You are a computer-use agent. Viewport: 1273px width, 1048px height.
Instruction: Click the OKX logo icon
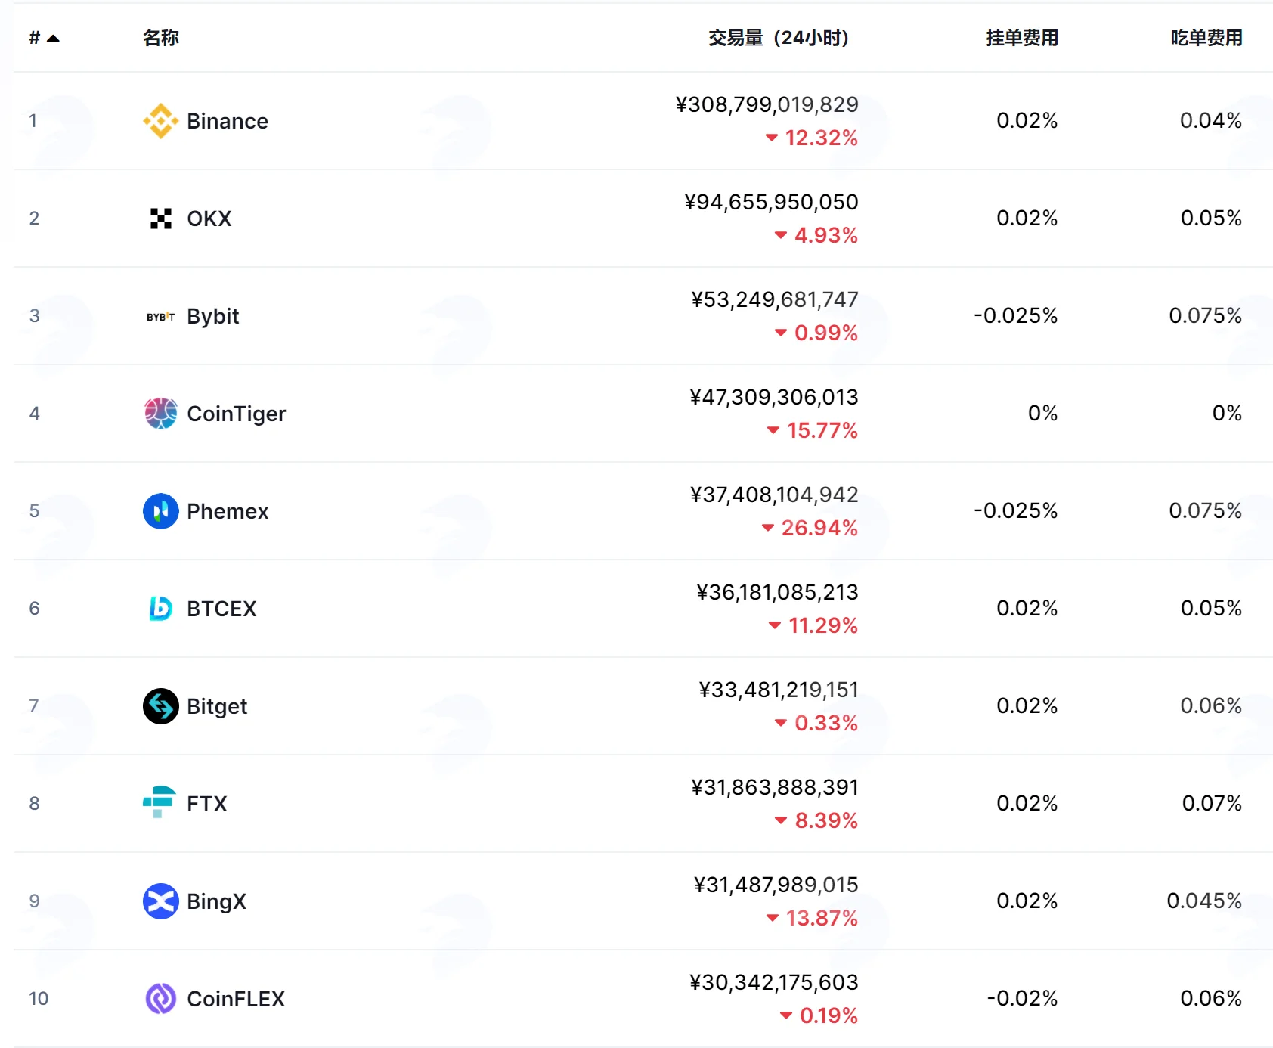point(160,219)
